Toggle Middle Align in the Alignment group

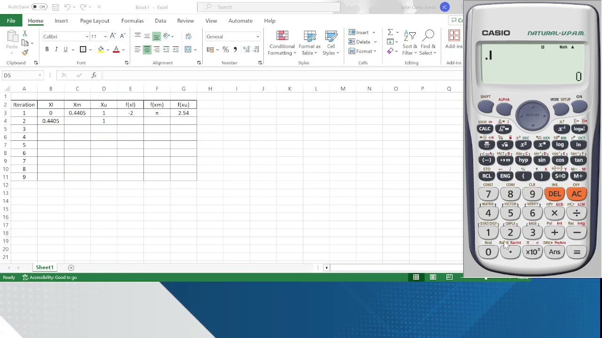tap(147, 36)
